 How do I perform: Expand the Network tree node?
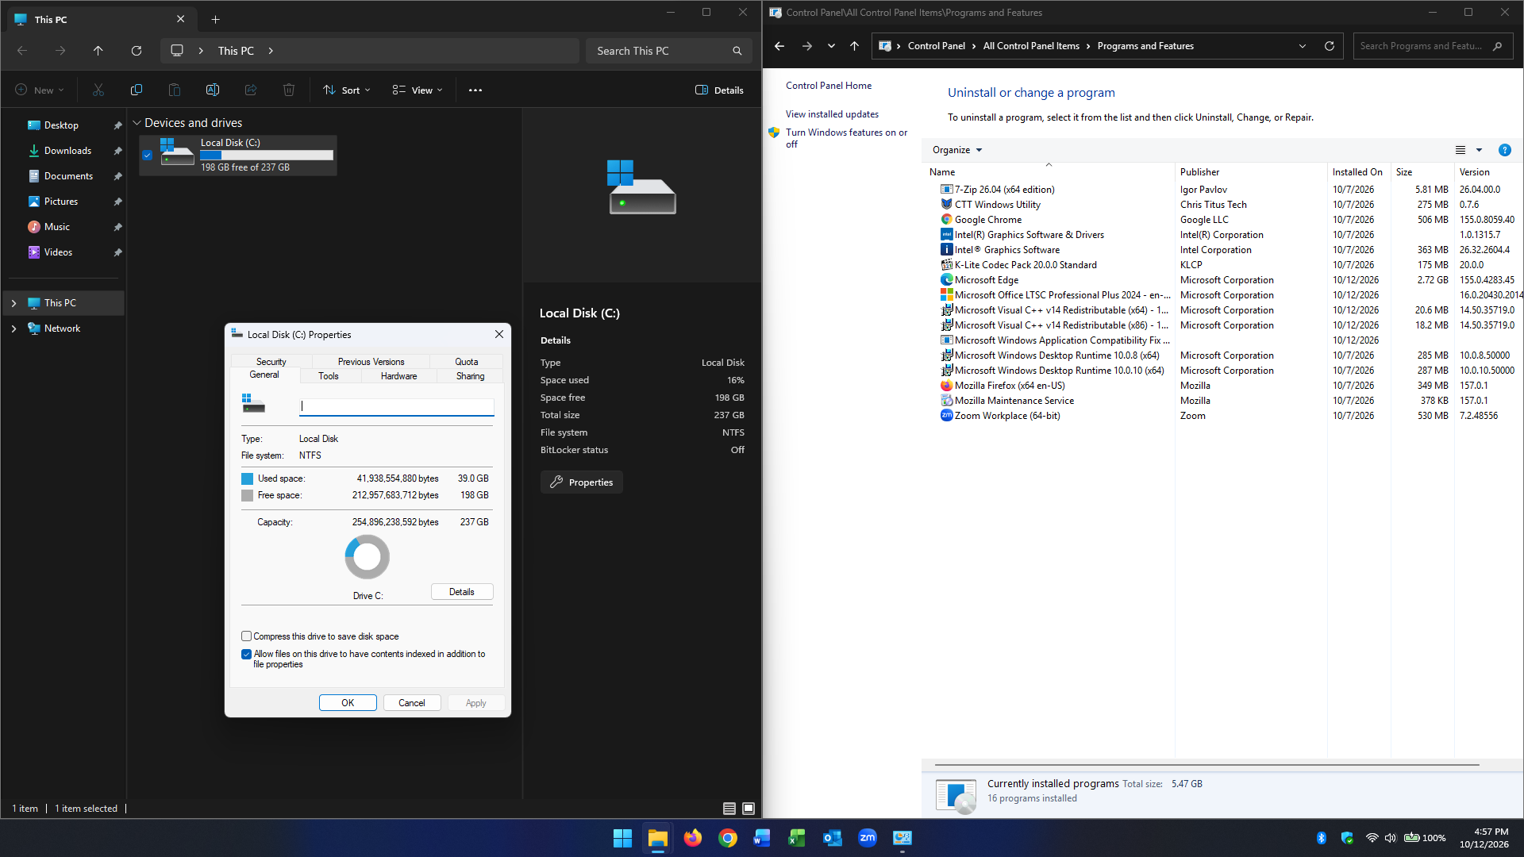(x=13, y=329)
